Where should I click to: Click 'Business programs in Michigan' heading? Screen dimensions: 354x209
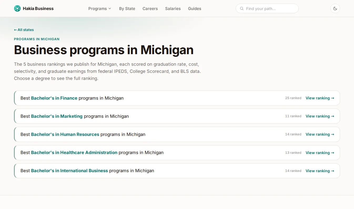click(104, 50)
